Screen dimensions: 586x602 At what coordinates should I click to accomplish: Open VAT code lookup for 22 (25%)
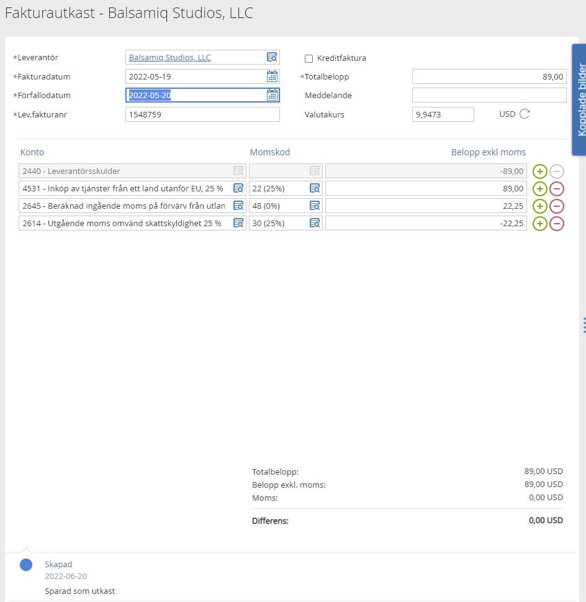[x=315, y=188]
